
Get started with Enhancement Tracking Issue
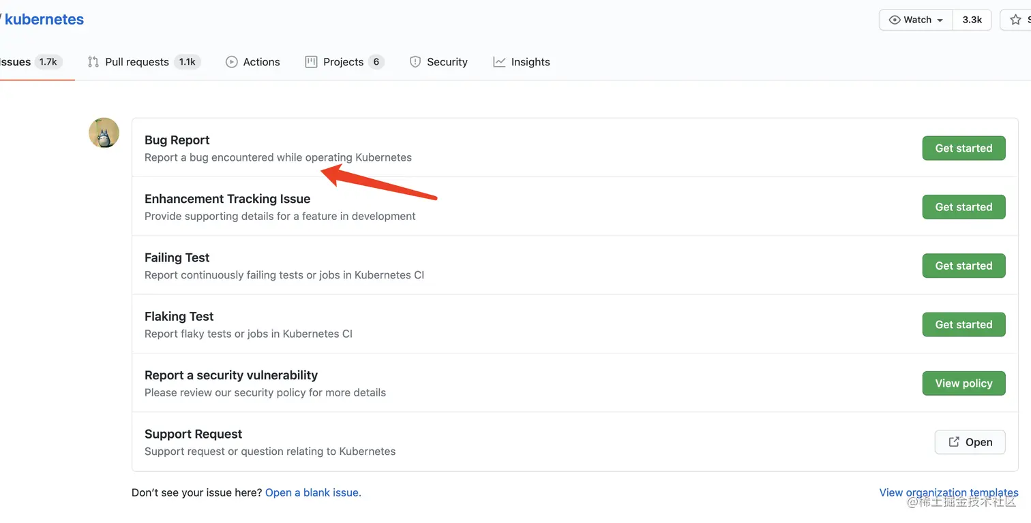coord(963,207)
